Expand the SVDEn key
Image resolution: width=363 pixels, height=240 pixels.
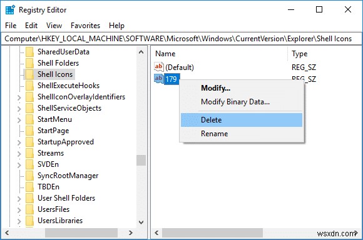(x=19, y=165)
